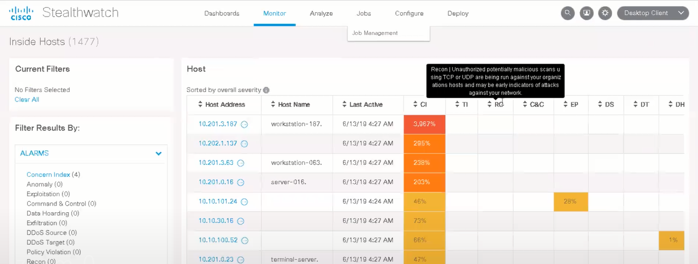The width and height of the screenshot is (698, 264).
Task: Open the global settings gear icon
Action: pyautogui.click(x=605, y=13)
